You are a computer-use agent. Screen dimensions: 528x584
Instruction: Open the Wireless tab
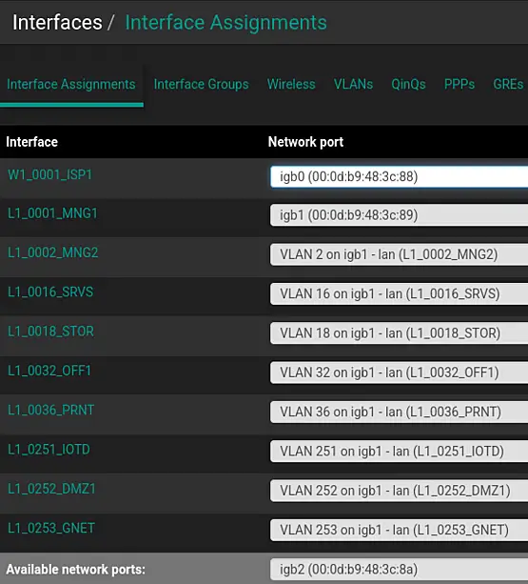pyautogui.click(x=291, y=84)
